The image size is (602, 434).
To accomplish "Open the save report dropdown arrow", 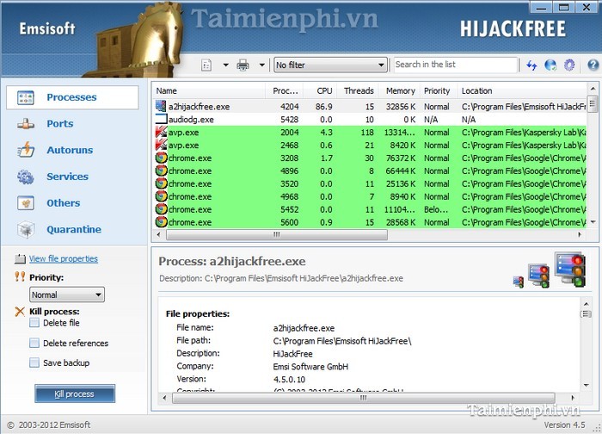I will (x=225, y=65).
